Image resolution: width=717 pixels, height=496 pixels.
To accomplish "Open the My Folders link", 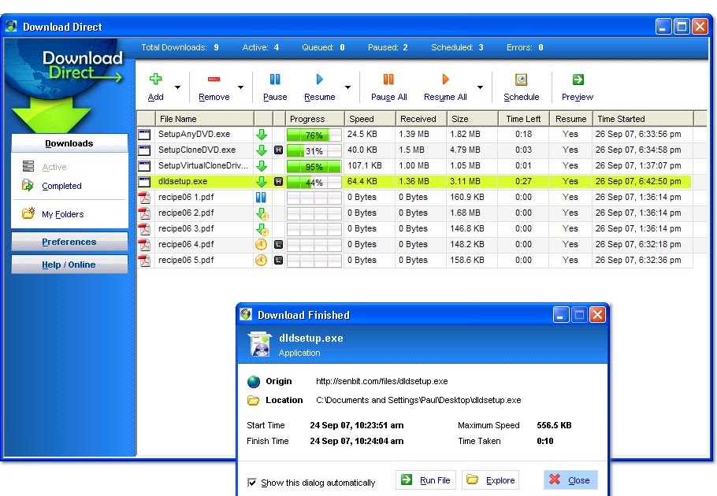I will [x=63, y=214].
